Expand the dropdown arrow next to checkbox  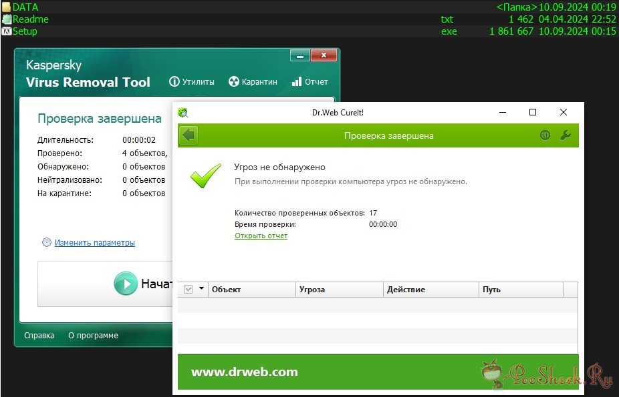(201, 288)
